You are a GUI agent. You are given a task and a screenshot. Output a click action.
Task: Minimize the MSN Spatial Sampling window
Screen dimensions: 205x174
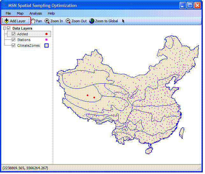(x=182, y=5)
